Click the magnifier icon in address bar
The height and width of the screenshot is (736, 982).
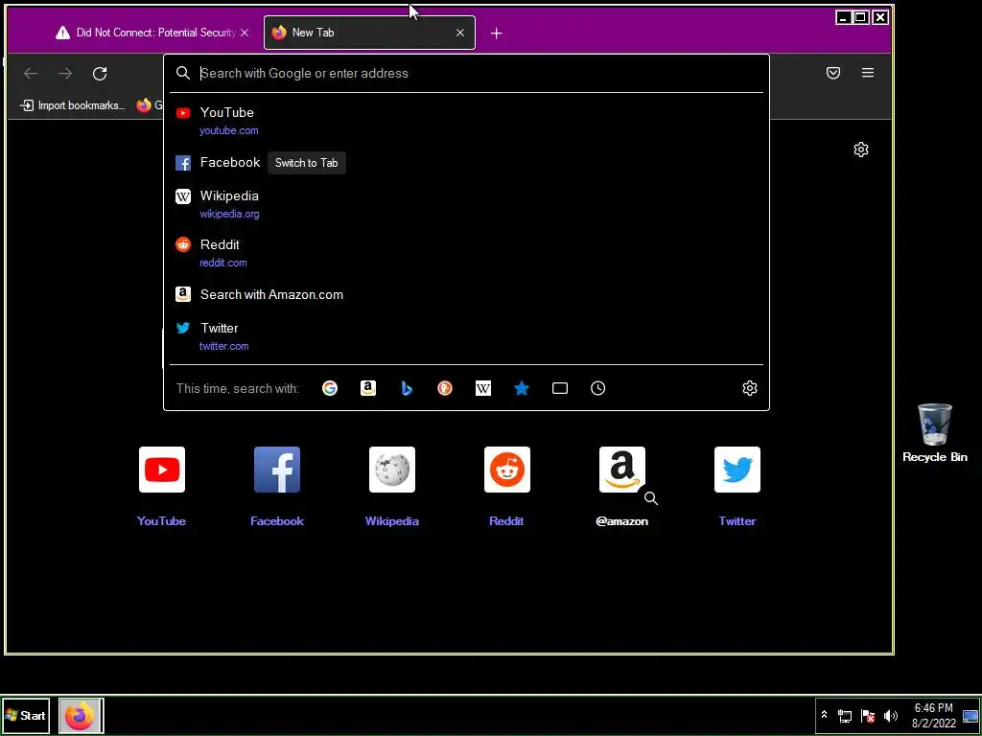183,73
